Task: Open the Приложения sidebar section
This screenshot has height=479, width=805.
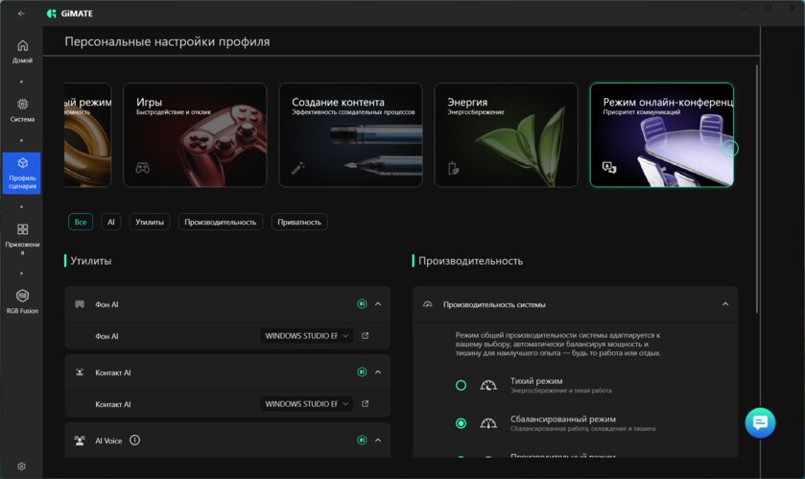Action: pyautogui.click(x=22, y=239)
